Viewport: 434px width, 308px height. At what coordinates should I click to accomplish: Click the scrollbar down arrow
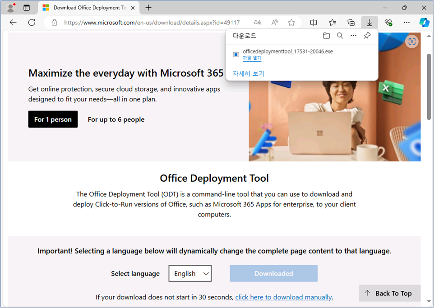429,301
